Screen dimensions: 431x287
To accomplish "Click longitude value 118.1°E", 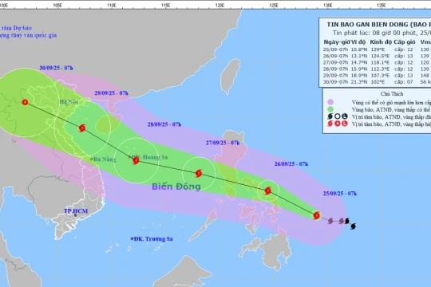I will [380, 63].
